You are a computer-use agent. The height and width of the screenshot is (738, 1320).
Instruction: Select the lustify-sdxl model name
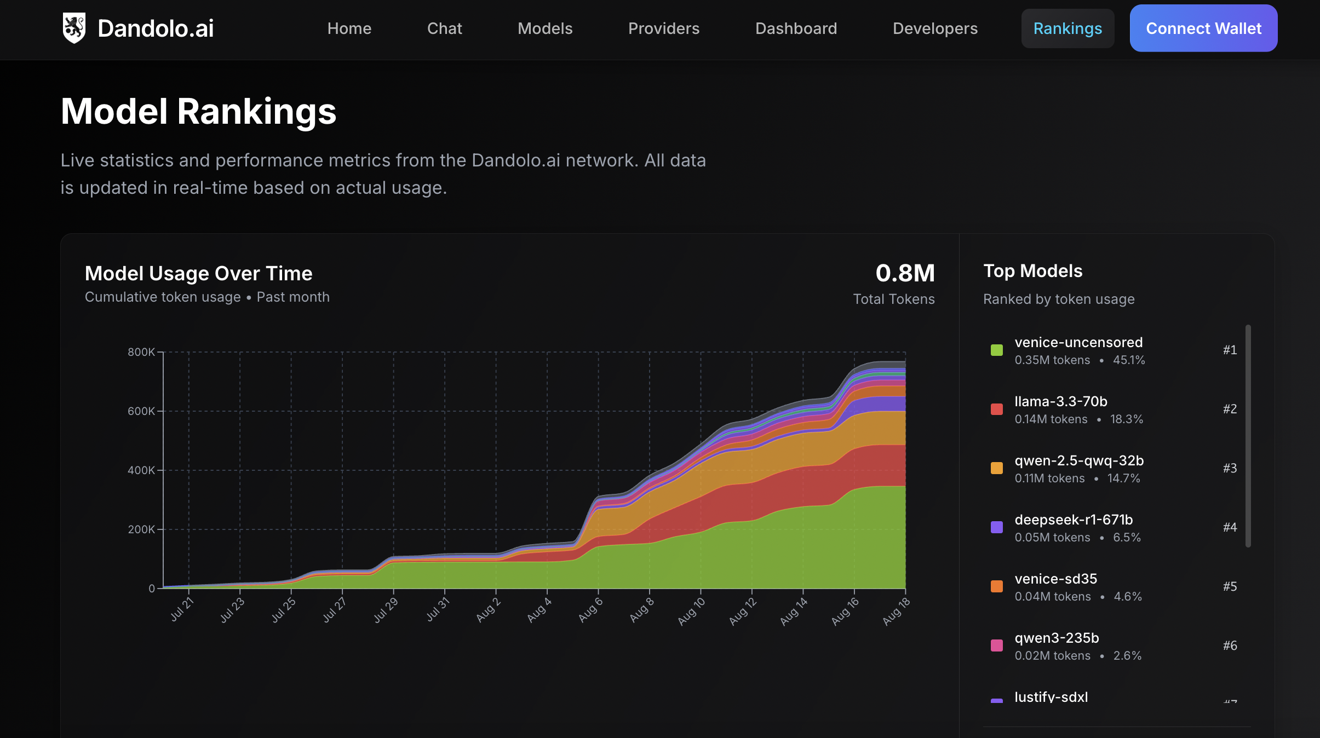click(x=1051, y=696)
